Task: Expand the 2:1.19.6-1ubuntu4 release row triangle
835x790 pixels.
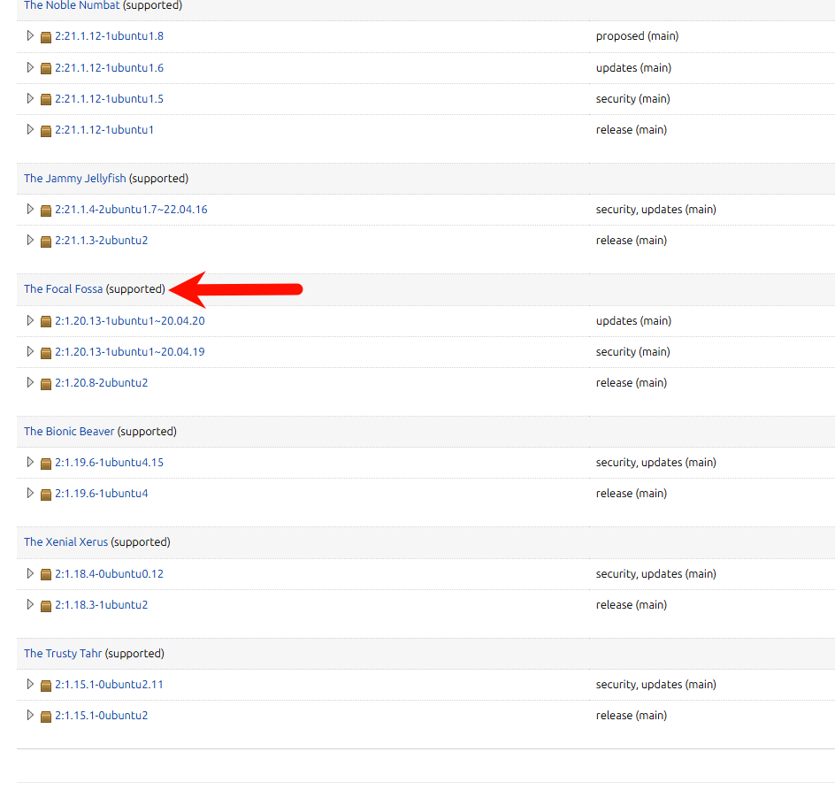Action: point(30,493)
